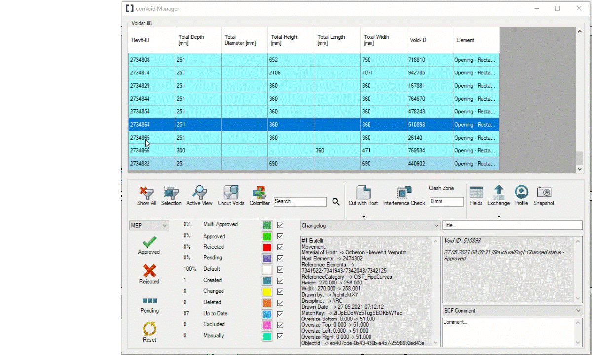The height and width of the screenshot is (355, 592).
Task: Click the Changed yellow color swatch
Action: click(x=267, y=292)
